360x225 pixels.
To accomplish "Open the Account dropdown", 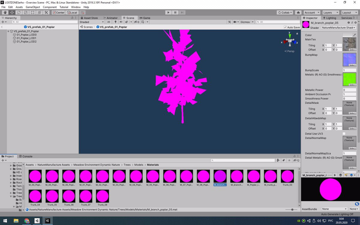I will pos(312,13).
